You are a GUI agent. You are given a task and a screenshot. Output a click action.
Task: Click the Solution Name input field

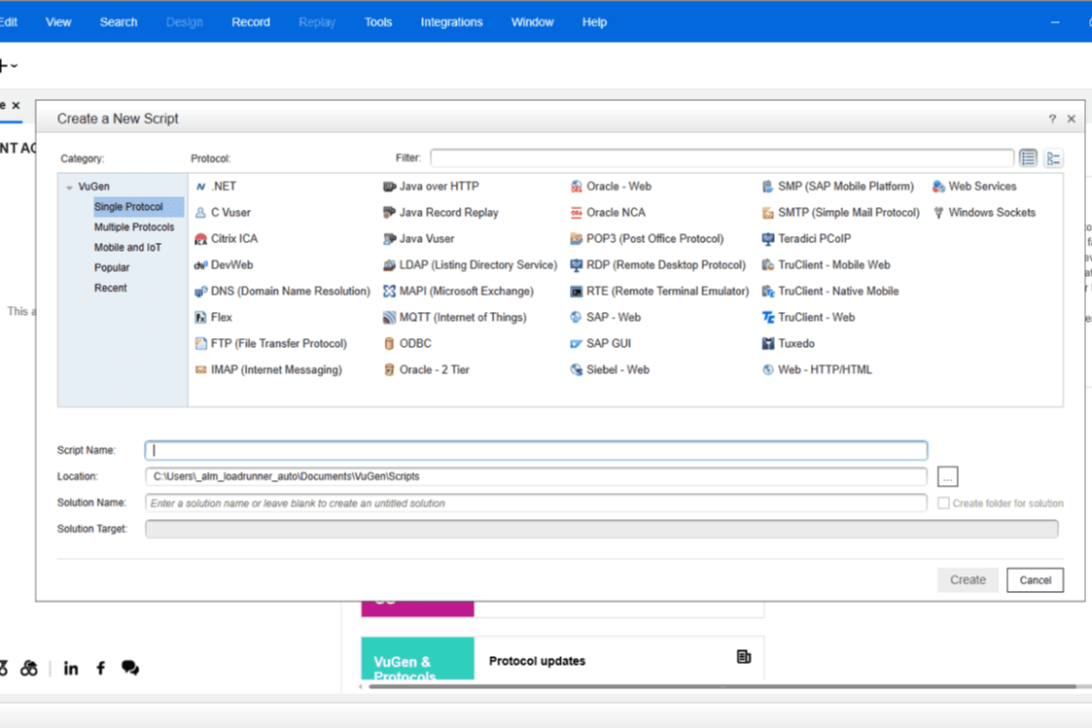click(536, 503)
